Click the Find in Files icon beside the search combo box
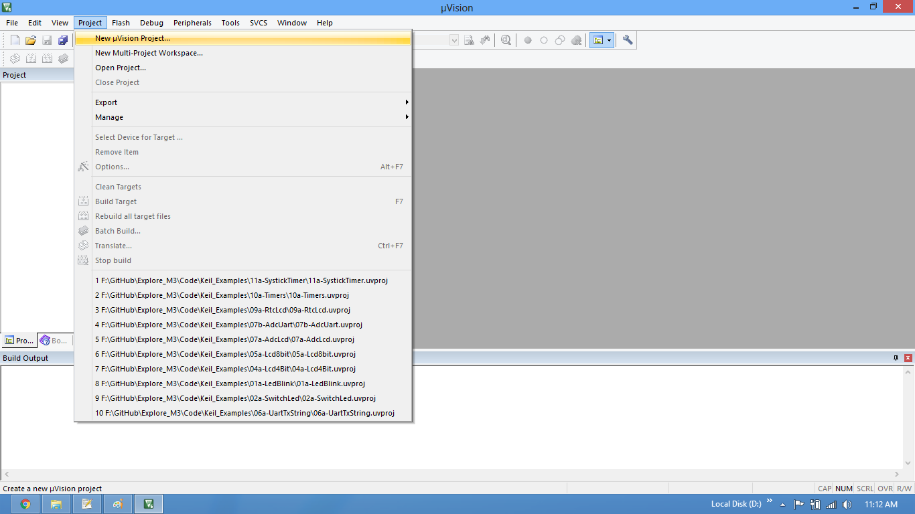 pyautogui.click(x=470, y=40)
